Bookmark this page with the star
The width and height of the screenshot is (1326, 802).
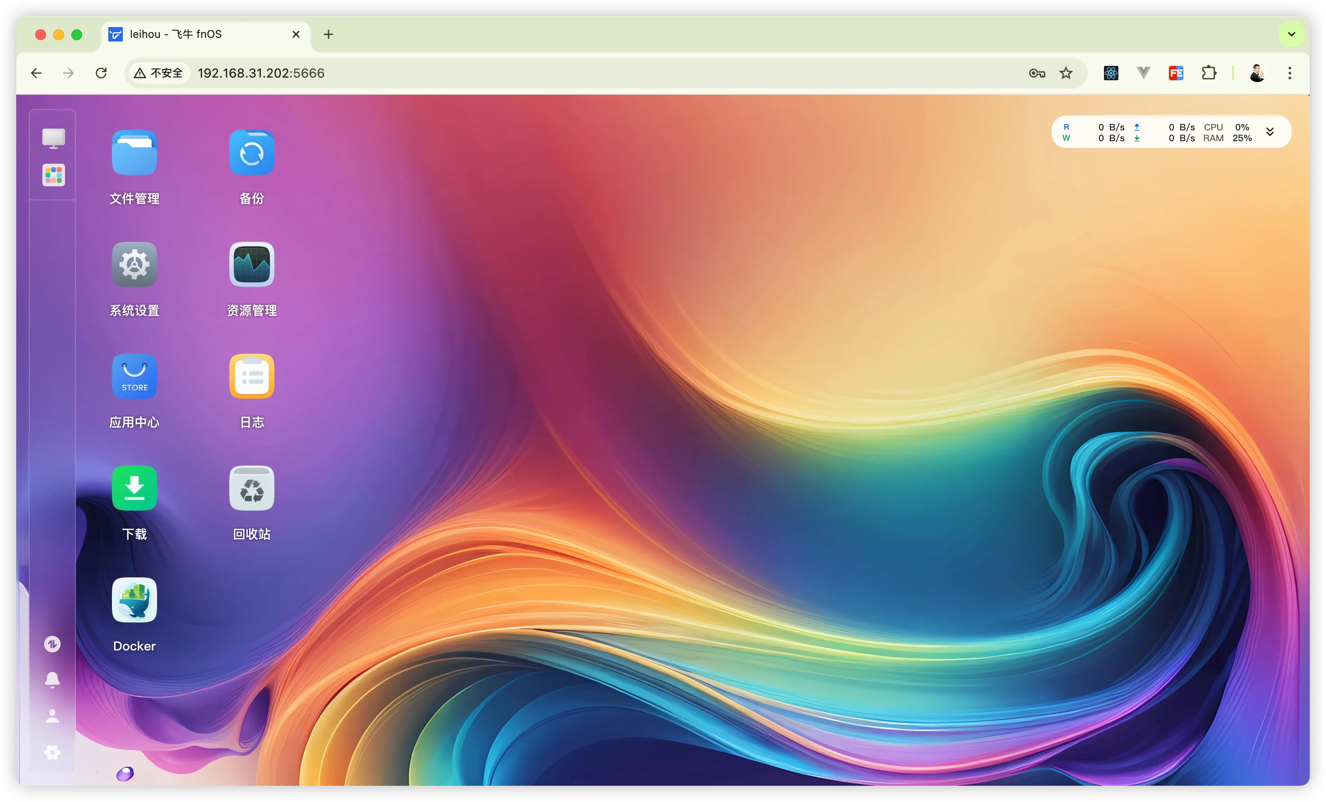click(1066, 73)
